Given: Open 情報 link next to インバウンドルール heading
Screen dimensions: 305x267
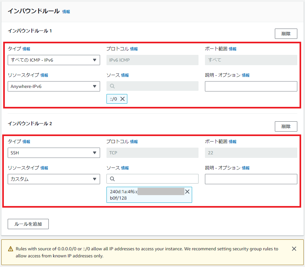Looking at the screenshot, I should [x=66, y=12].
